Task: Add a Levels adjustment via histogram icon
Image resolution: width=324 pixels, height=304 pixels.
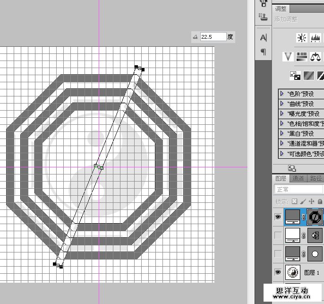Action: coord(315,38)
